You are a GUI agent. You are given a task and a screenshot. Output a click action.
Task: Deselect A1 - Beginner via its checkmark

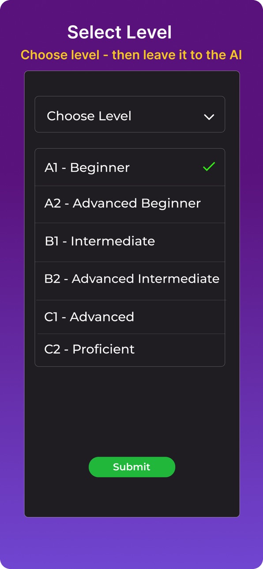[209, 167]
